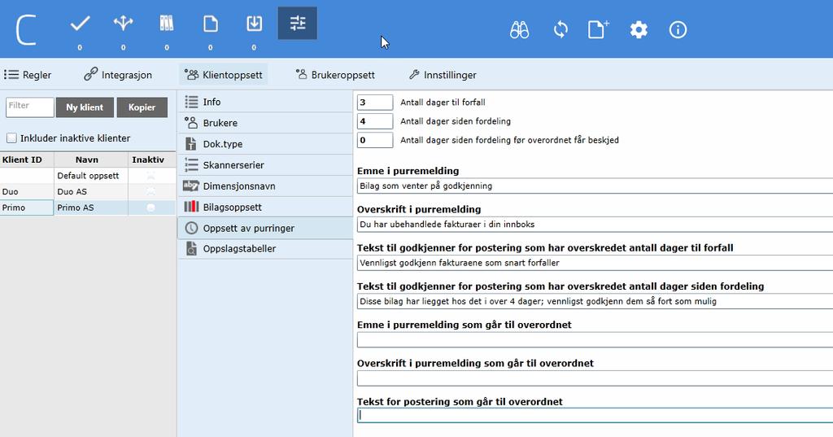
Task: Click the Kopier button
Action: click(x=142, y=107)
